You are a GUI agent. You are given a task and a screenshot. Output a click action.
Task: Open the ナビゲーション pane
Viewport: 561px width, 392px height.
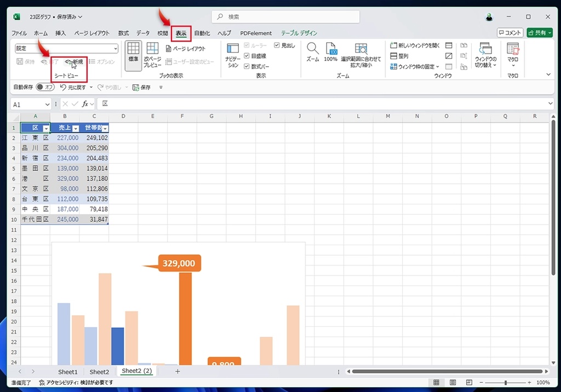[x=232, y=55]
